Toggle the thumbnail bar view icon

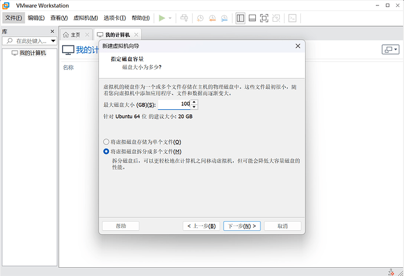click(252, 18)
